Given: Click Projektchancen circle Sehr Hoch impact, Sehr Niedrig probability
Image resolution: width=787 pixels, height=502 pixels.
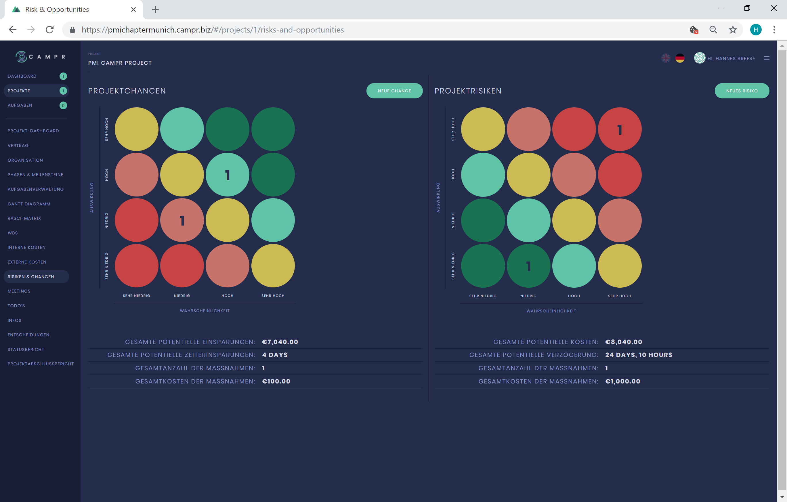Looking at the screenshot, I should click(137, 129).
